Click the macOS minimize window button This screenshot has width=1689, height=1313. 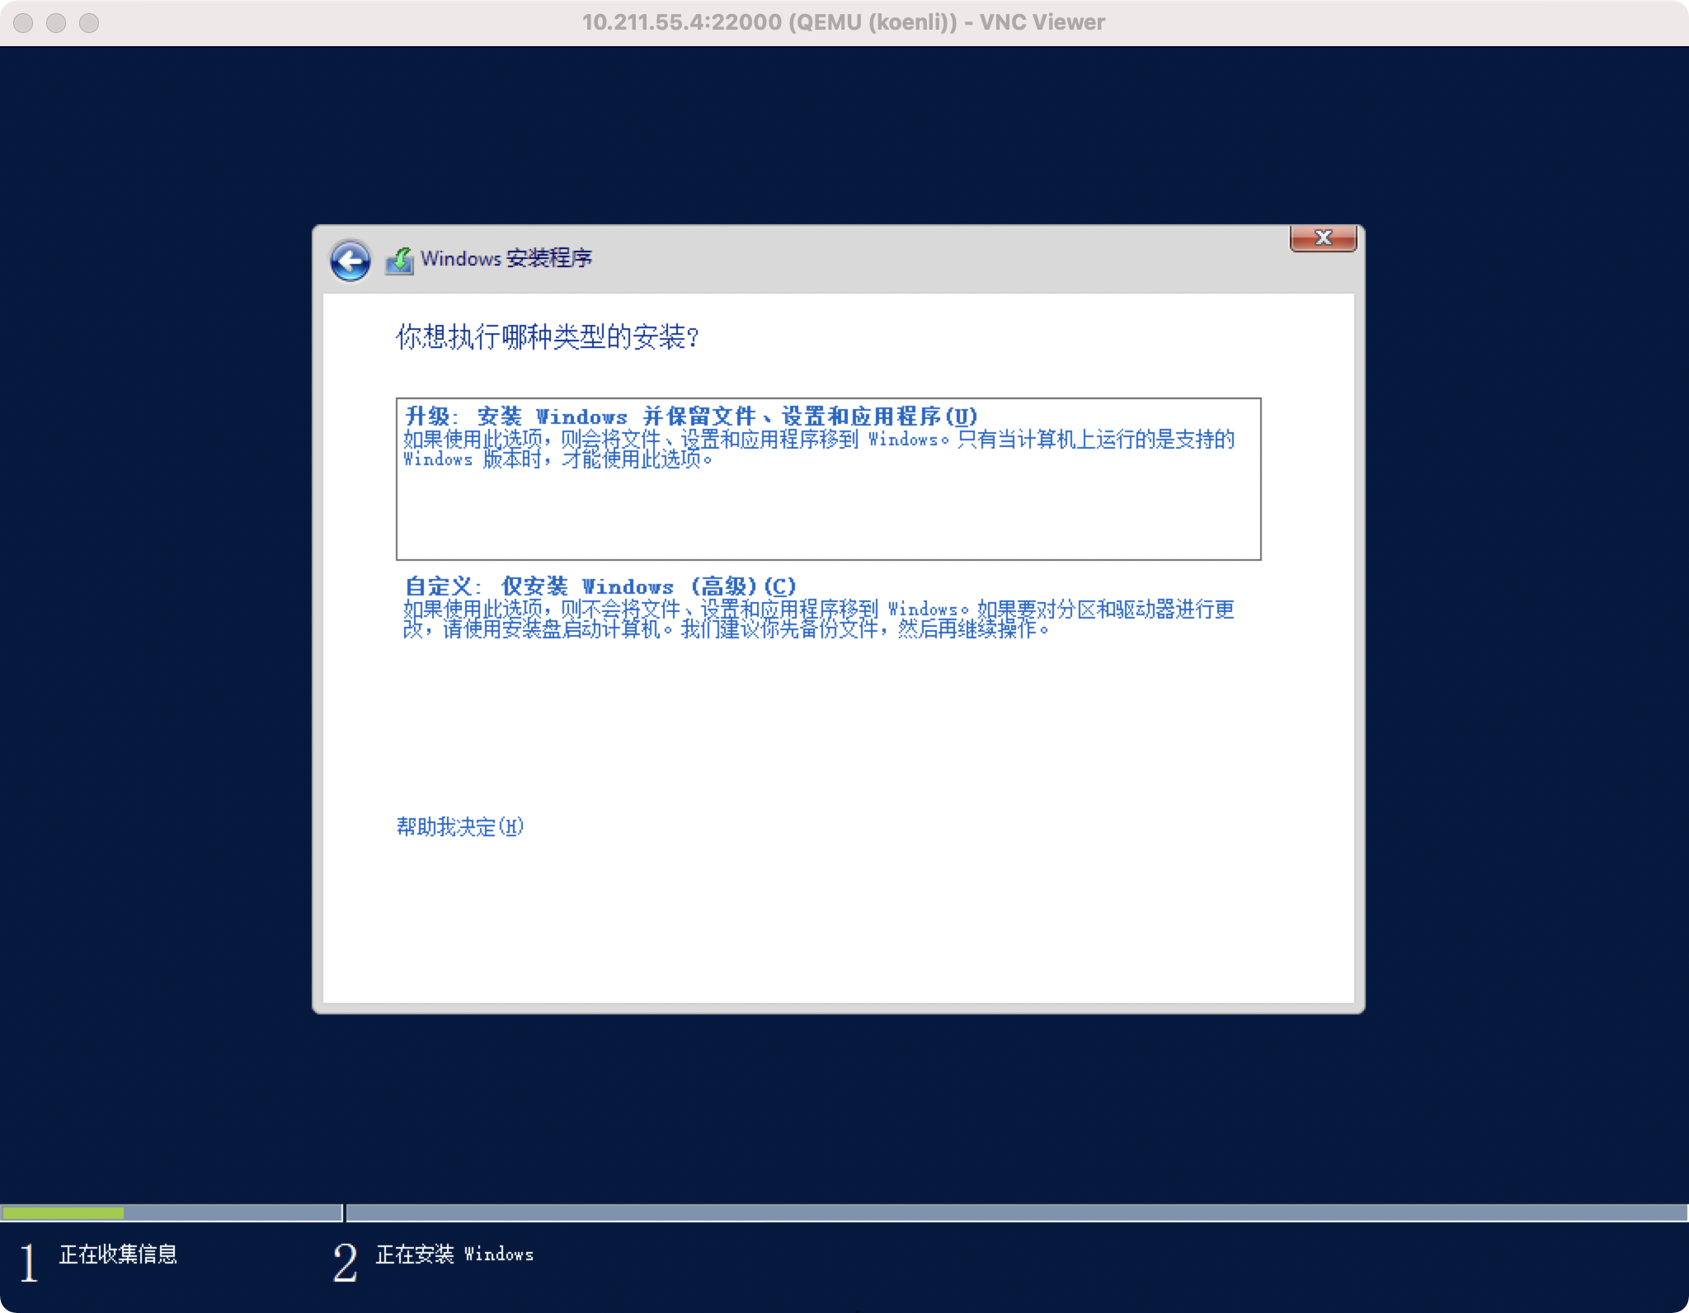56,23
